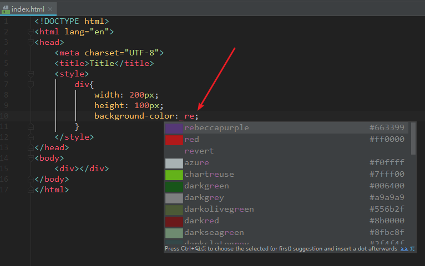
Task: Click the pi icon in completion popup footer
Action: pyautogui.click(x=412, y=249)
